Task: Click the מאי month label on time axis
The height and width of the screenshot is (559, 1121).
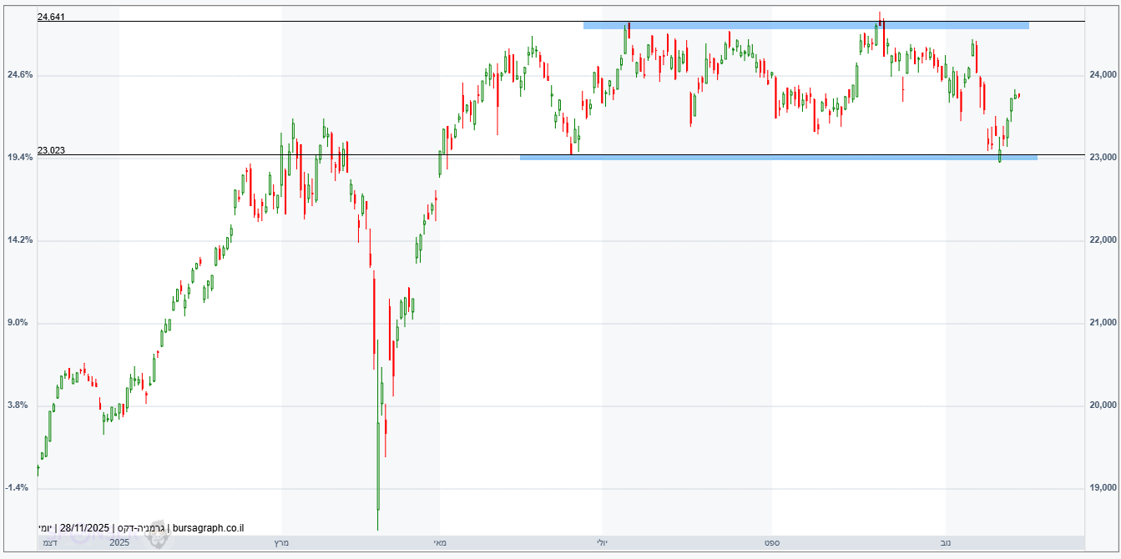Action: 439,543
